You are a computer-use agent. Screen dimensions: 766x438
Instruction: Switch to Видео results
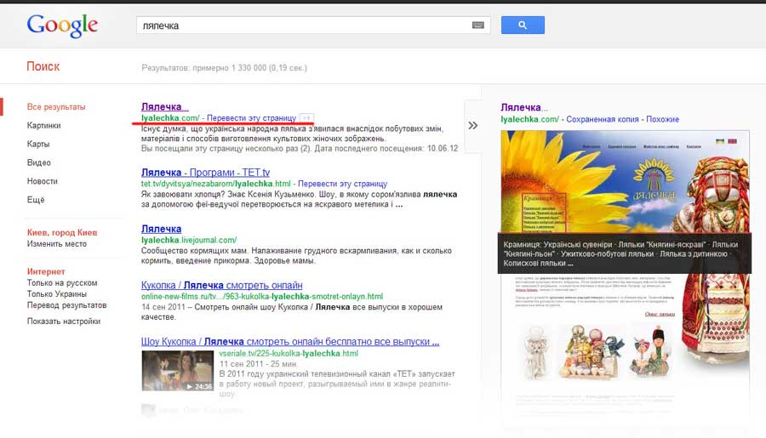(x=38, y=162)
